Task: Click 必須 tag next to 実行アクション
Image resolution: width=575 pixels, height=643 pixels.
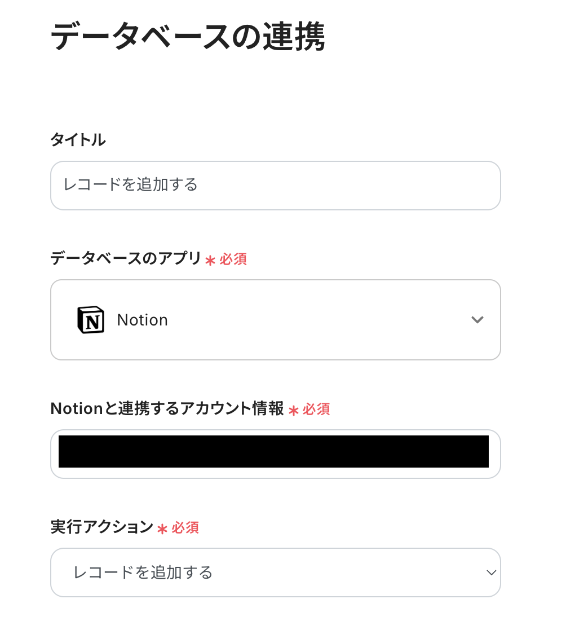Action: click(x=185, y=527)
